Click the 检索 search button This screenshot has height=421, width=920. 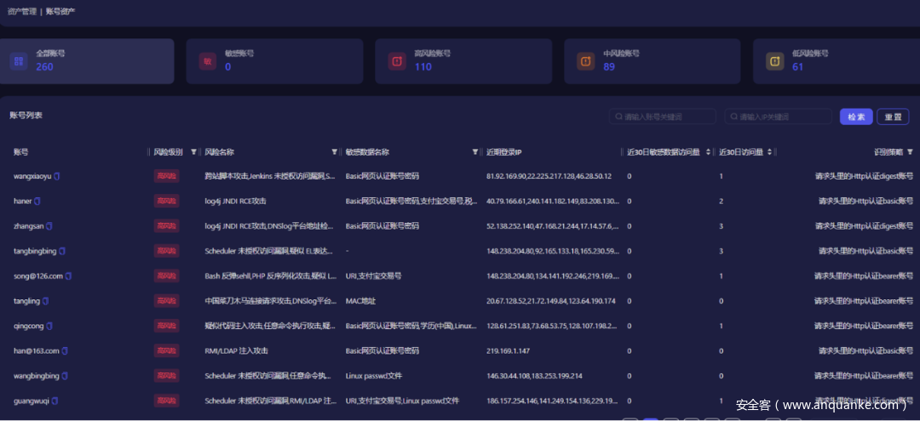[855, 117]
